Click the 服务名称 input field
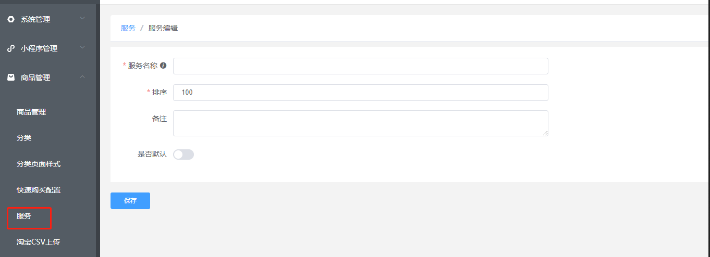710x257 pixels. click(x=361, y=66)
